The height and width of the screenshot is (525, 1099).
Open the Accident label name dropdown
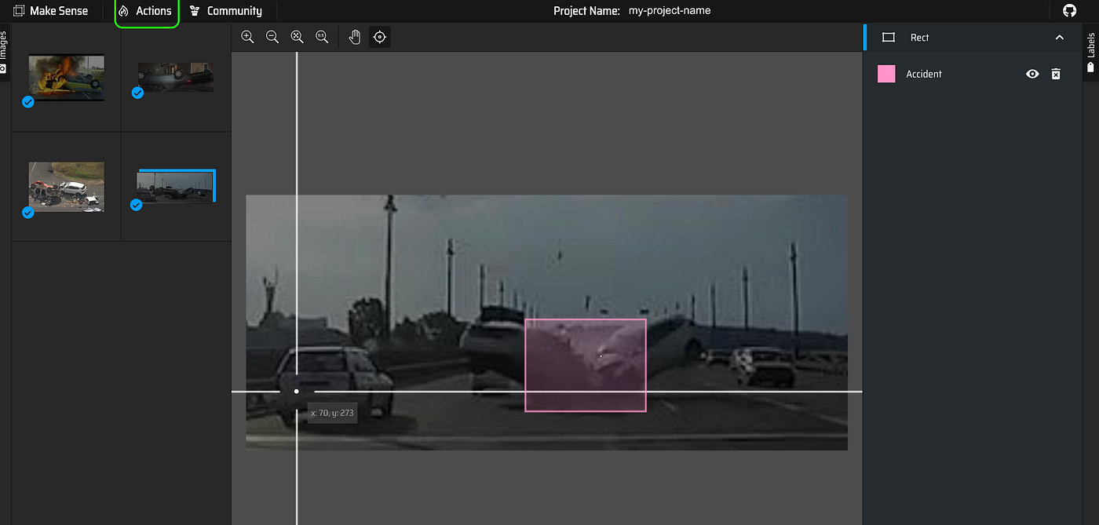[x=924, y=74]
